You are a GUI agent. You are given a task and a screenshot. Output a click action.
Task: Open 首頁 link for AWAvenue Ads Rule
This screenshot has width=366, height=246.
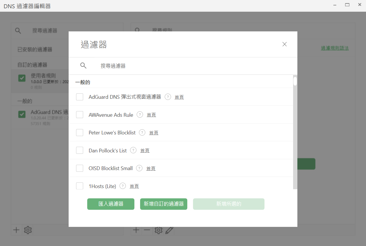click(151, 115)
